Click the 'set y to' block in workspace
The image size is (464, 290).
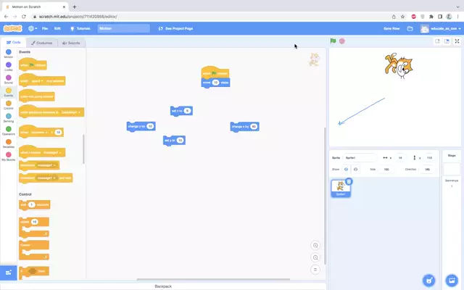(174, 140)
